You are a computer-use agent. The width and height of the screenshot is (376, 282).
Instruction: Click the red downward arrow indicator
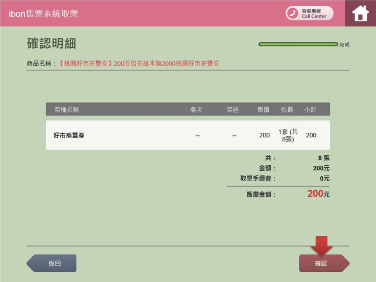(321, 246)
